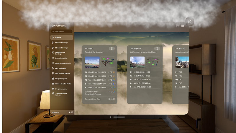This screenshot has width=236, height=133.
Task: Focus the Search event input field
Action: pyautogui.click(x=62, y=31)
